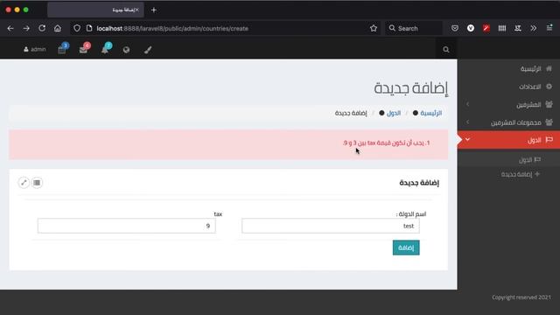This screenshot has height=315, width=560.
Task: Open the globe language icon
Action: 126,50
